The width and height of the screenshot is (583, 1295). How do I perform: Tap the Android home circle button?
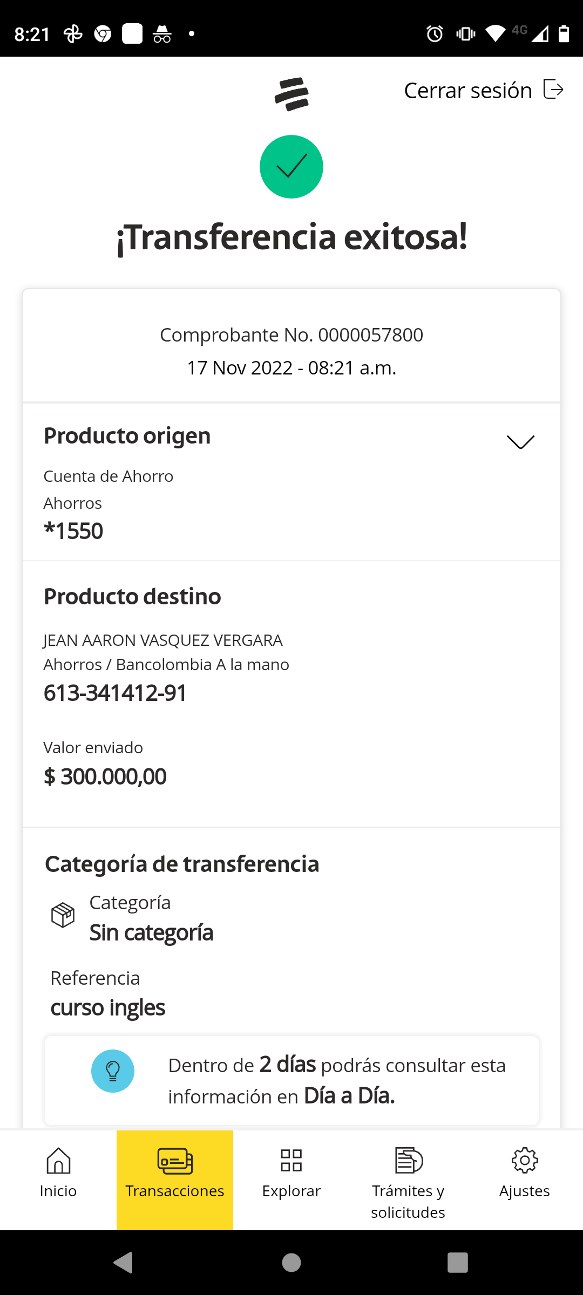(291, 1263)
